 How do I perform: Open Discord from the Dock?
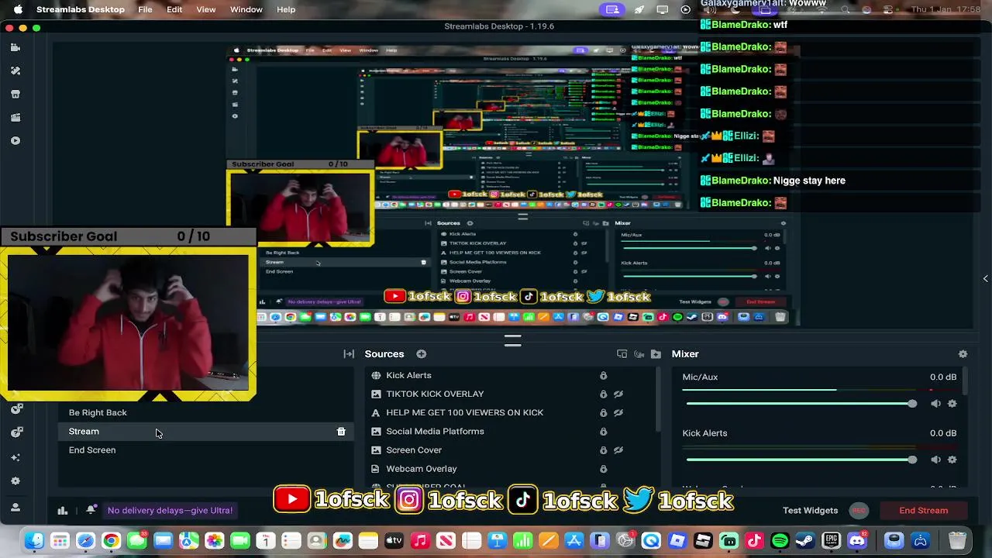[857, 540]
